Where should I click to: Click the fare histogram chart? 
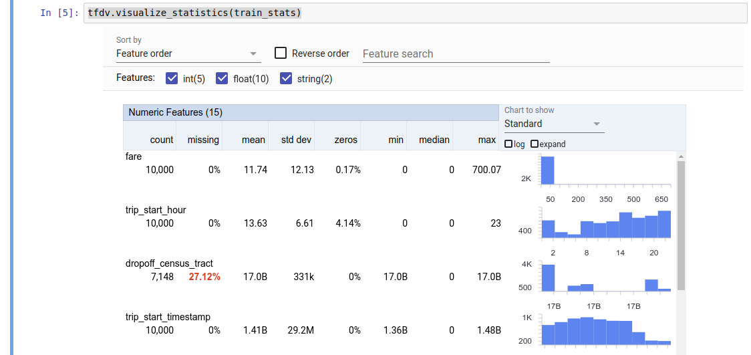point(605,170)
